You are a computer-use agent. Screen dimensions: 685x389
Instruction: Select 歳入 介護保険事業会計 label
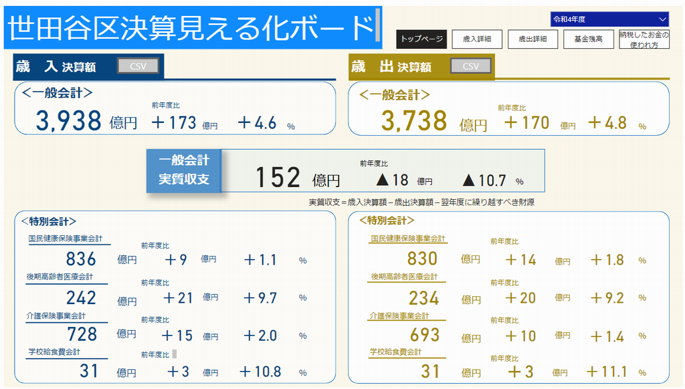click(56, 315)
